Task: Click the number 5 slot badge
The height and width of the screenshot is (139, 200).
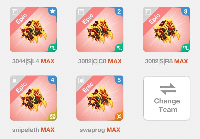Action: click(119, 80)
